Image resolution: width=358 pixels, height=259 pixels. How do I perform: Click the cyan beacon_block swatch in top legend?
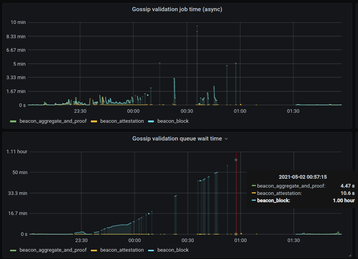coord(150,121)
